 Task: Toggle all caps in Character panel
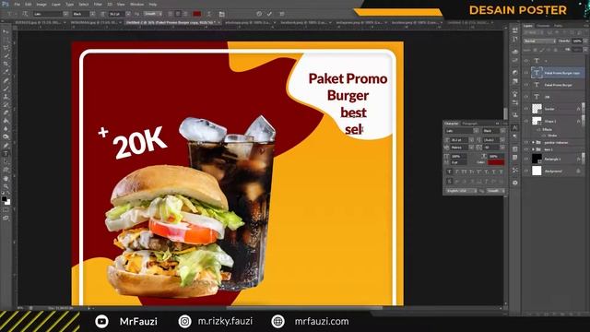[465, 172]
